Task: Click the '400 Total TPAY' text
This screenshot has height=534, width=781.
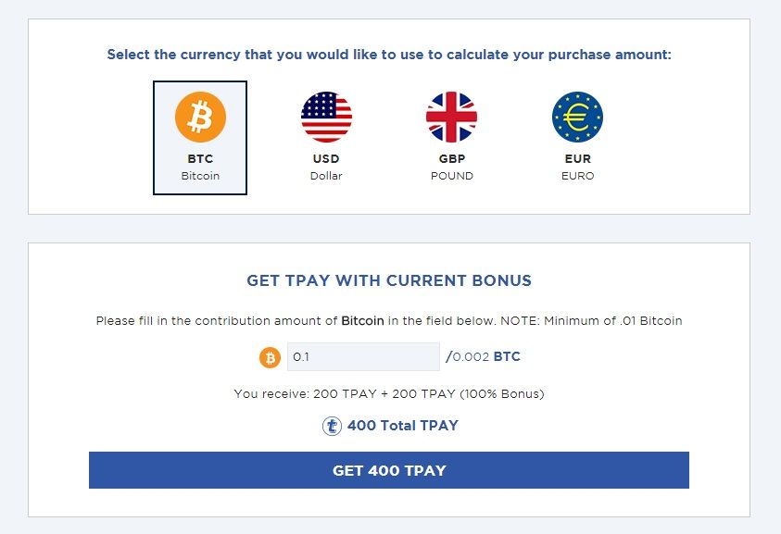Action: (x=402, y=426)
